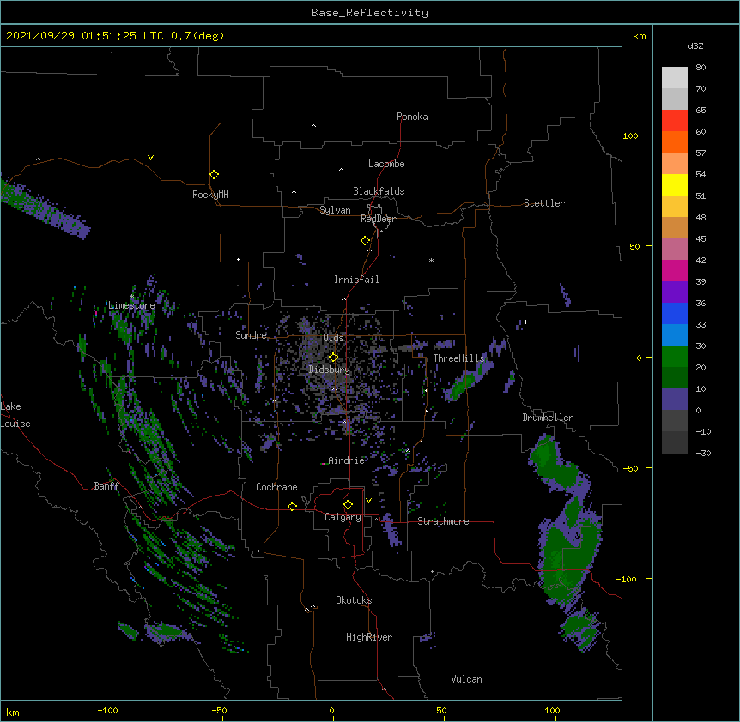This screenshot has width=740, height=722.
Task: Click the Base_Reflectivity title
Action: coord(370,13)
